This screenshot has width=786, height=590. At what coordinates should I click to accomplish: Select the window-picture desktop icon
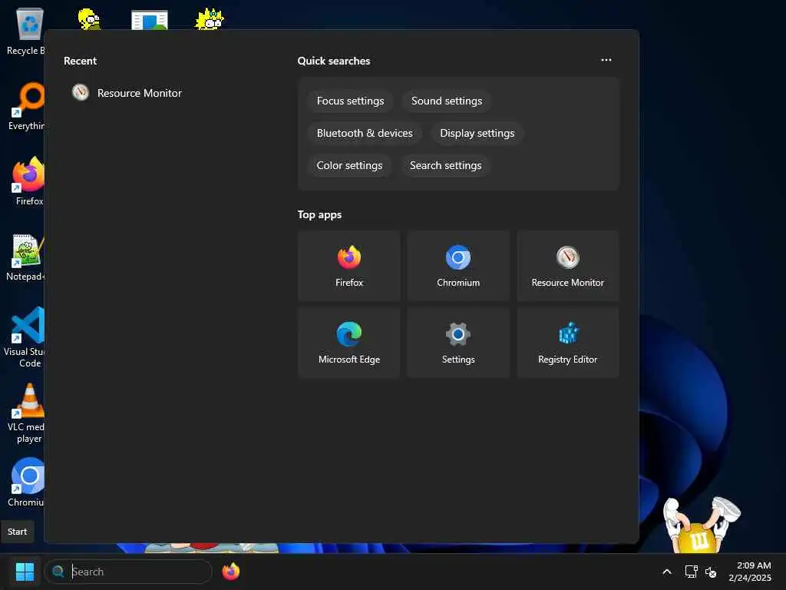pos(150,20)
